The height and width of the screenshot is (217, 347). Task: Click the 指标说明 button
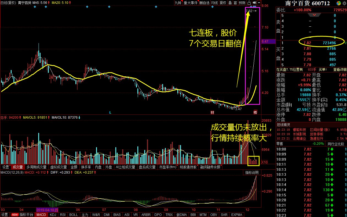point(252,173)
